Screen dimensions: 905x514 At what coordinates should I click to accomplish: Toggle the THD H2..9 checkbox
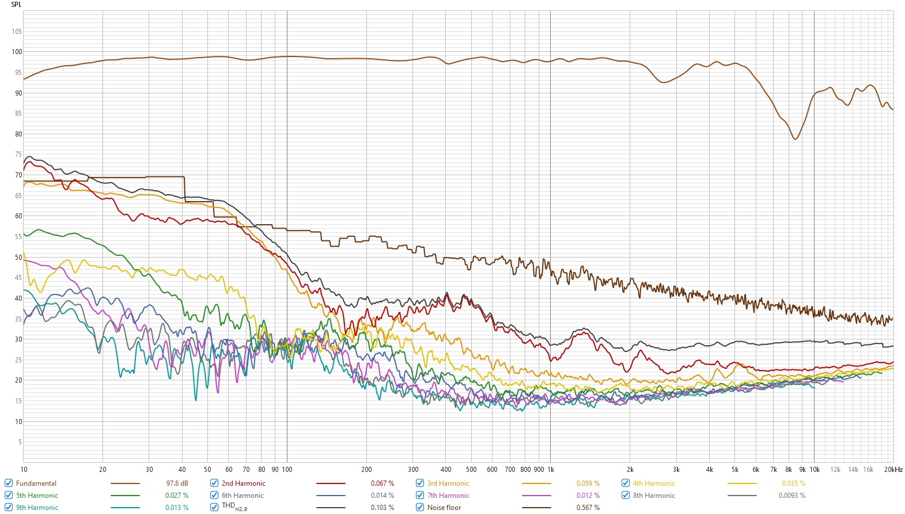[214, 507]
